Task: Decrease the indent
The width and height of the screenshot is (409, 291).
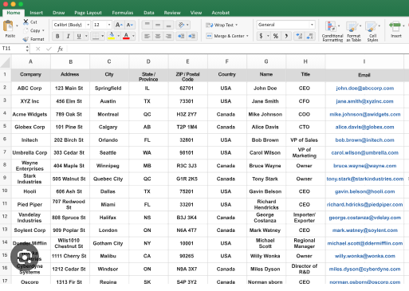Action: click(x=181, y=36)
